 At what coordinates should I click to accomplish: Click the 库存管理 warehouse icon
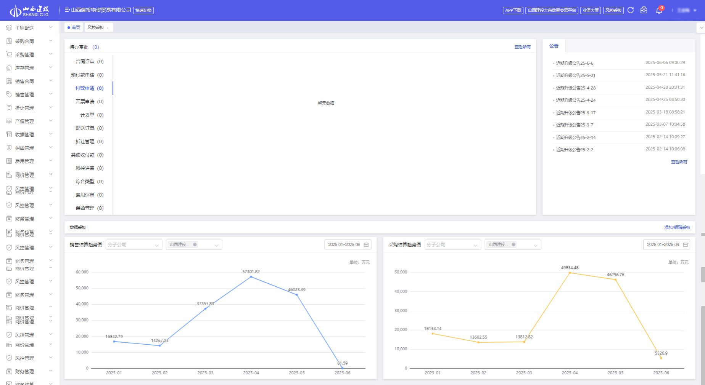(9, 68)
